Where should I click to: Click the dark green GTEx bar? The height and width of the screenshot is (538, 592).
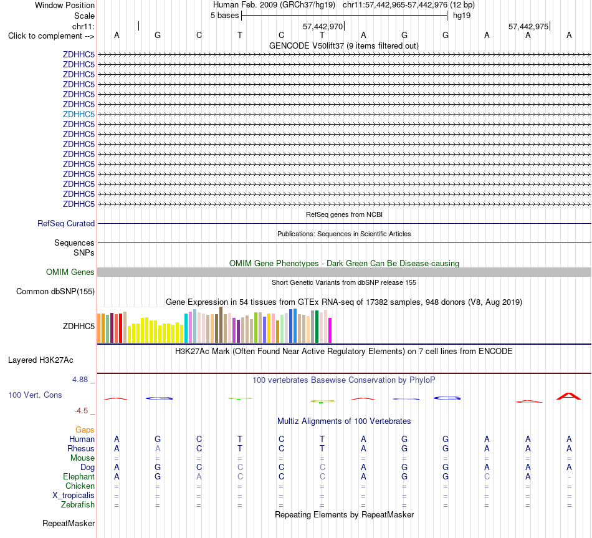(x=317, y=327)
